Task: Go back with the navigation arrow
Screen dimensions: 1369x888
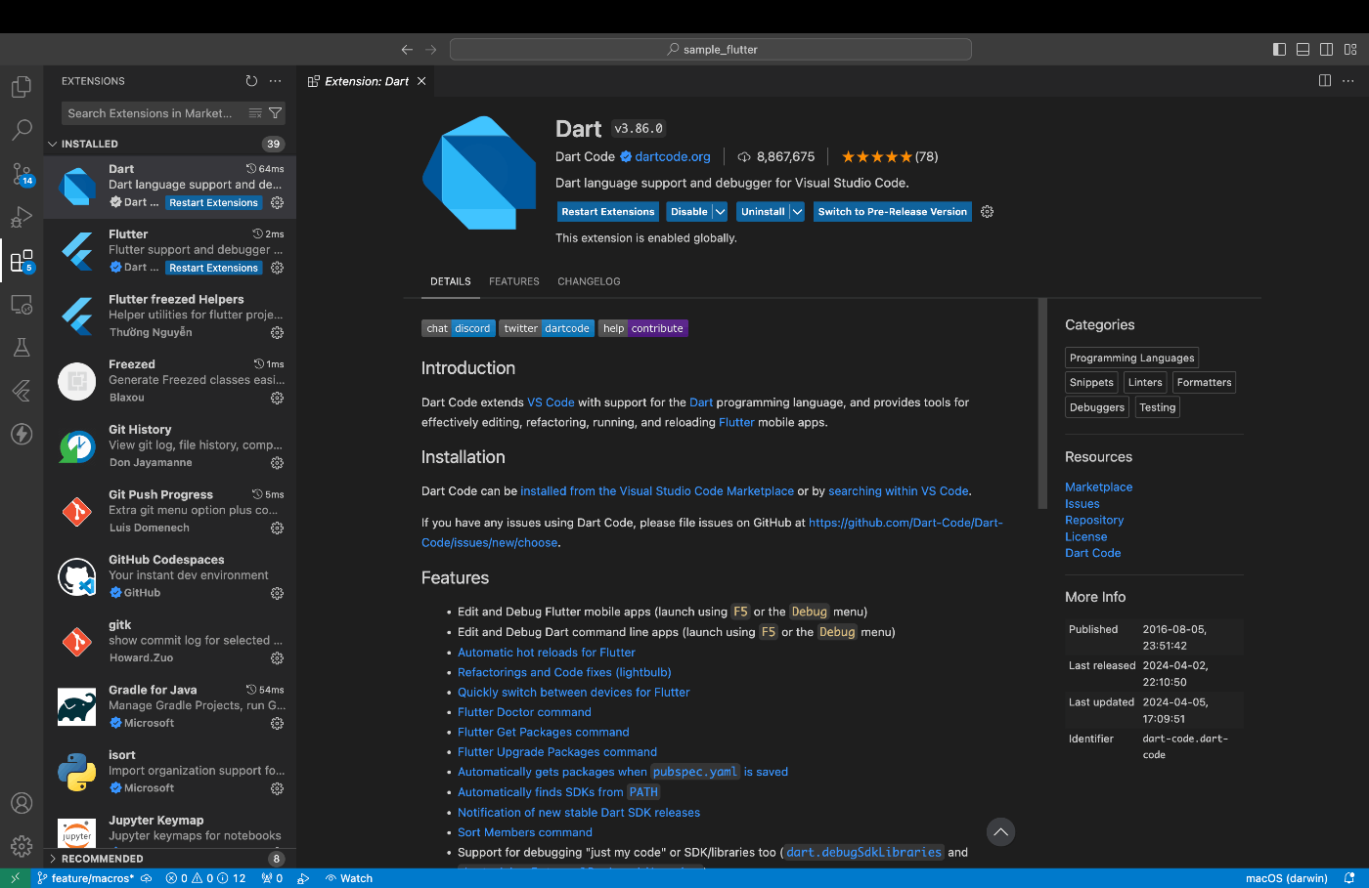Action: (x=407, y=50)
